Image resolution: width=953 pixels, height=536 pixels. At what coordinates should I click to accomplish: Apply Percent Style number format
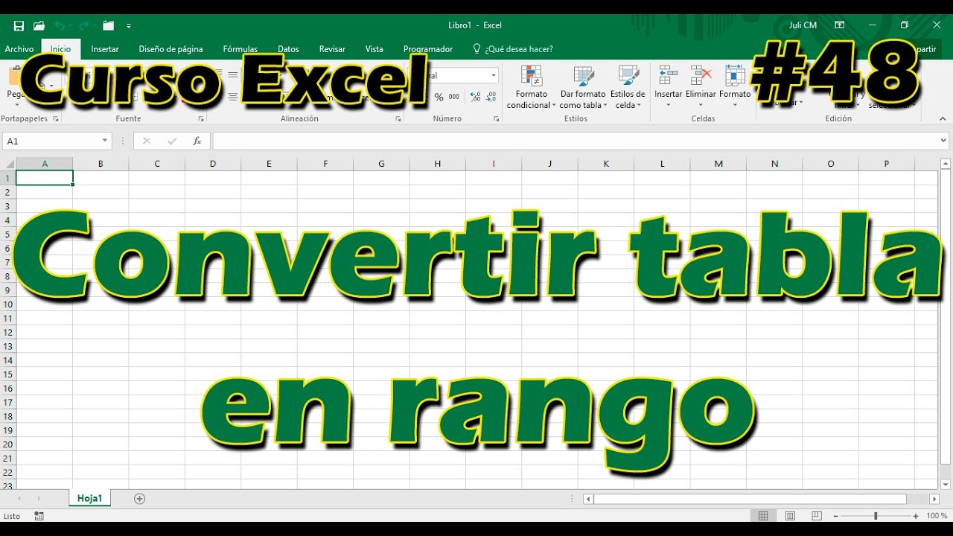coord(439,98)
